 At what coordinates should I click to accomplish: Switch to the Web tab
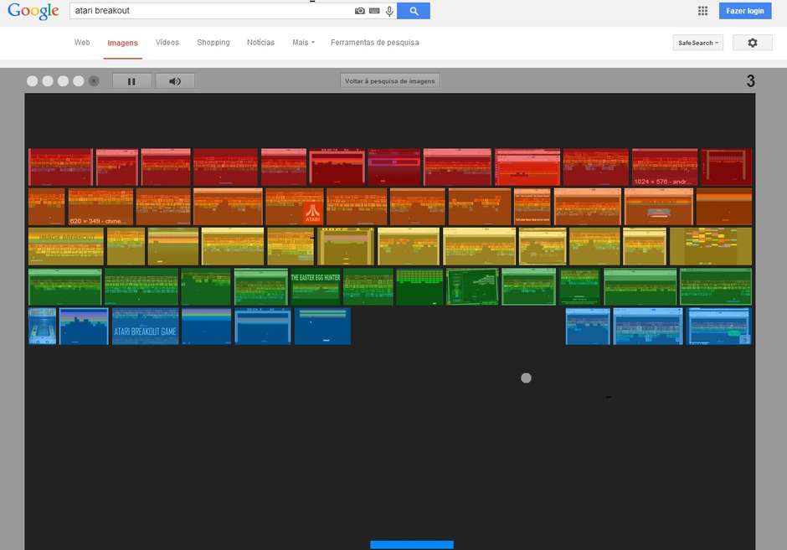(x=82, y=43)
